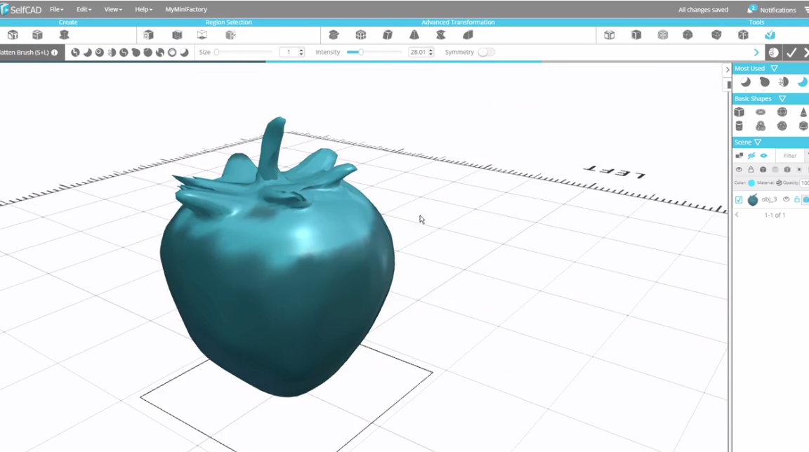
Task: Collapse the Most Used section
Action: pyautogui.click(x=774, y=69)
